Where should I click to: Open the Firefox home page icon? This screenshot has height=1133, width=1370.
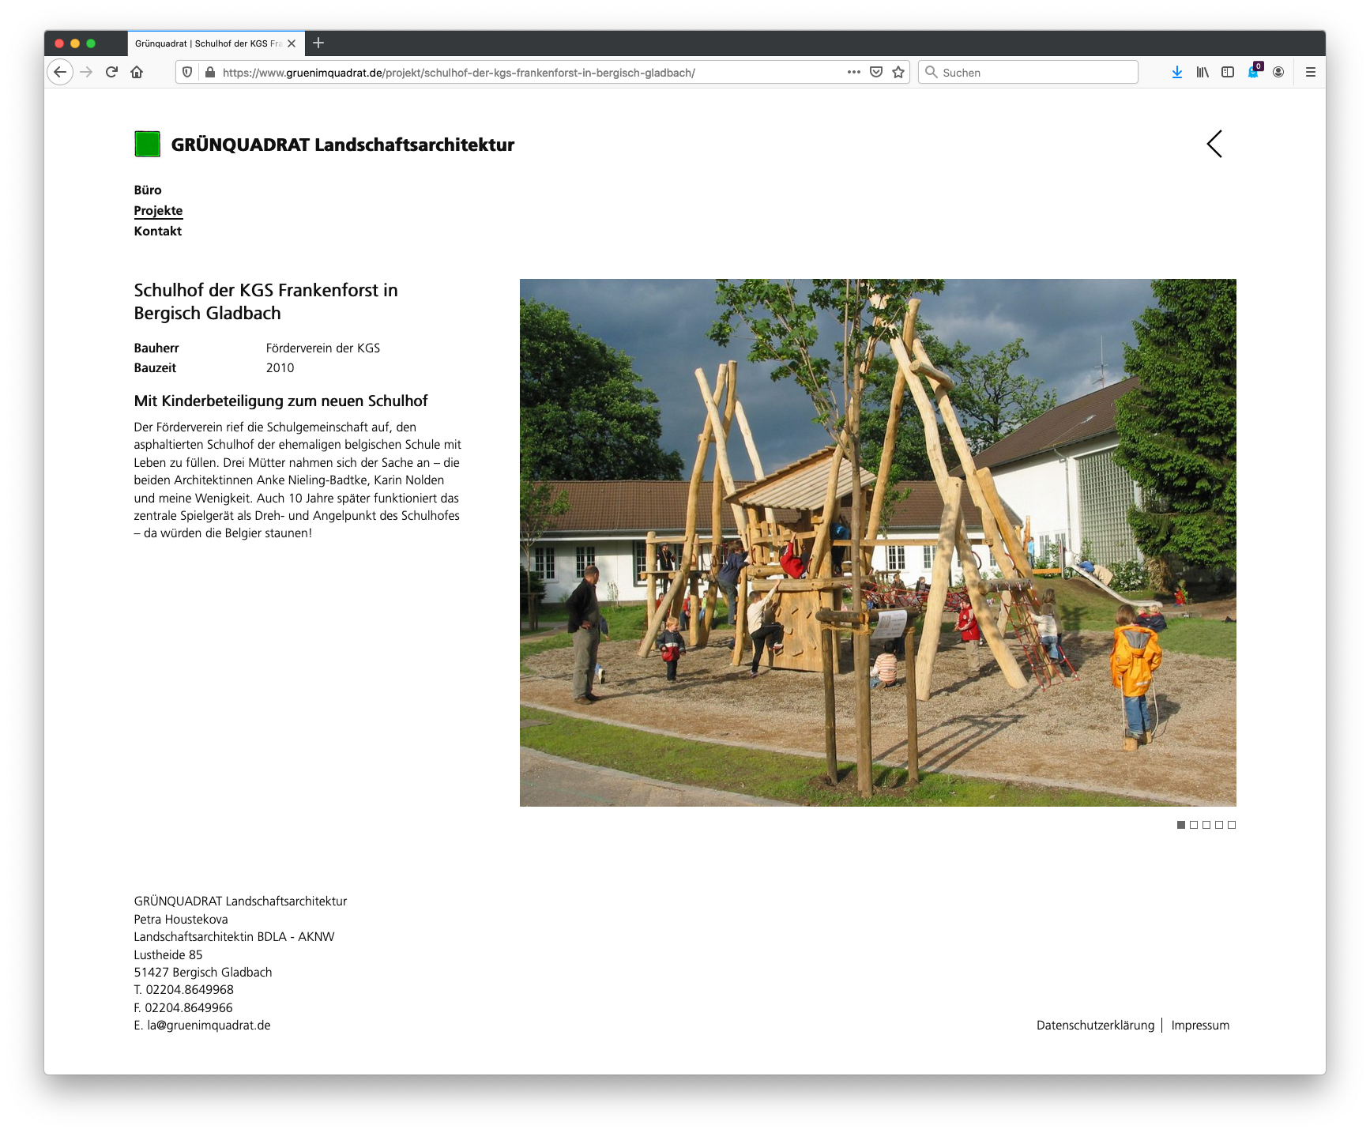[137, 72]
